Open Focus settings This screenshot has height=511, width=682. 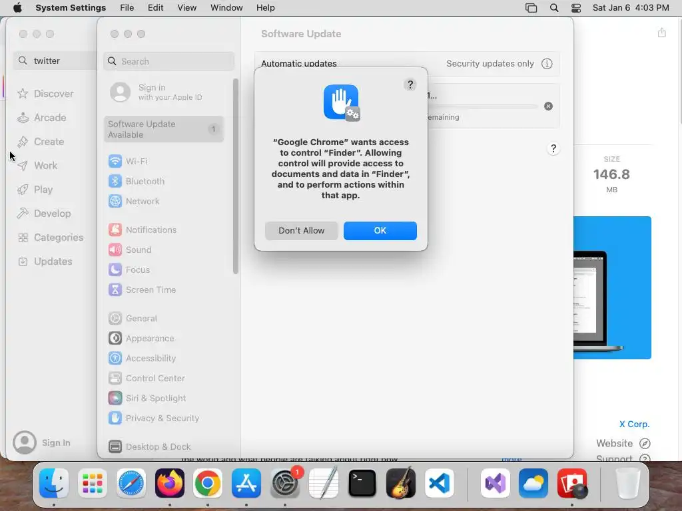164,270
